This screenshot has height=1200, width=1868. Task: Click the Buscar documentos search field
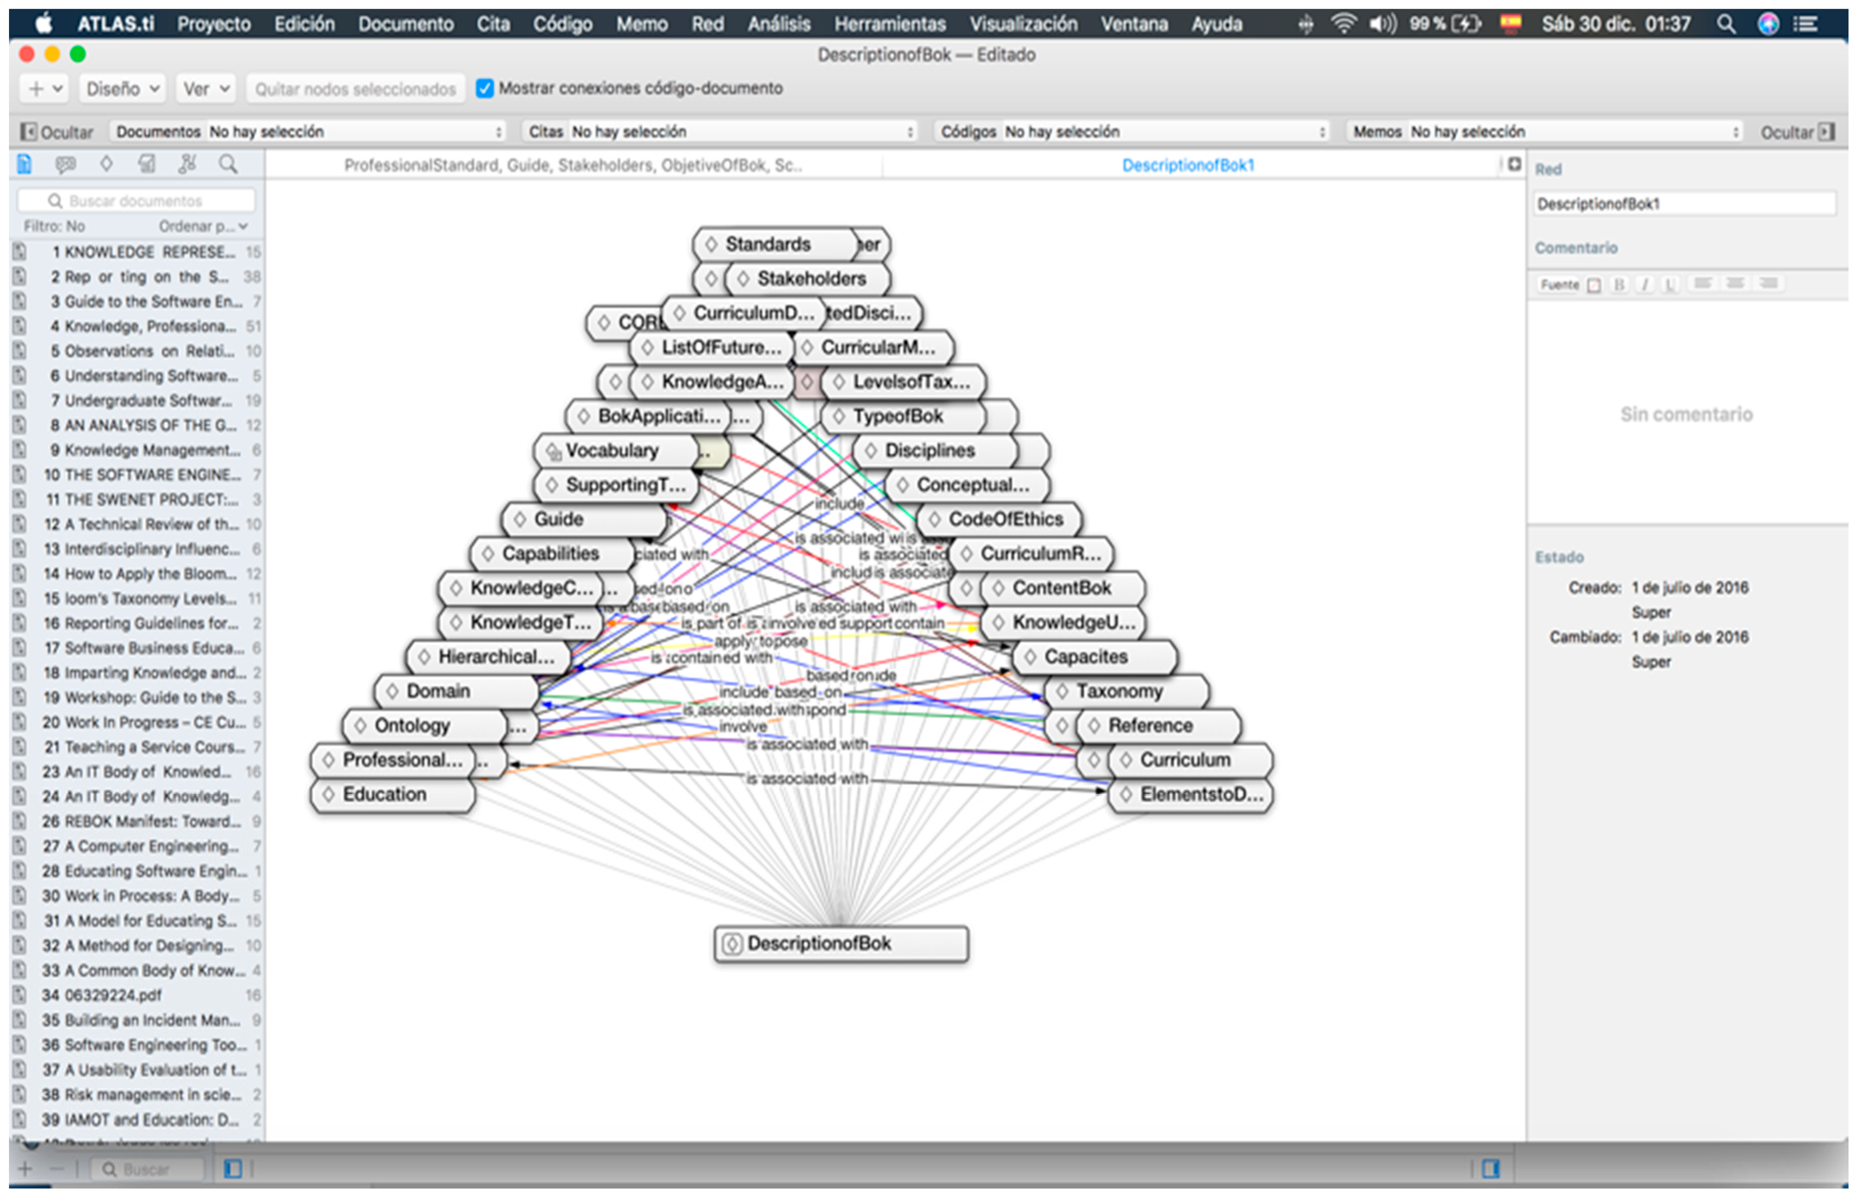coord(136,202)
